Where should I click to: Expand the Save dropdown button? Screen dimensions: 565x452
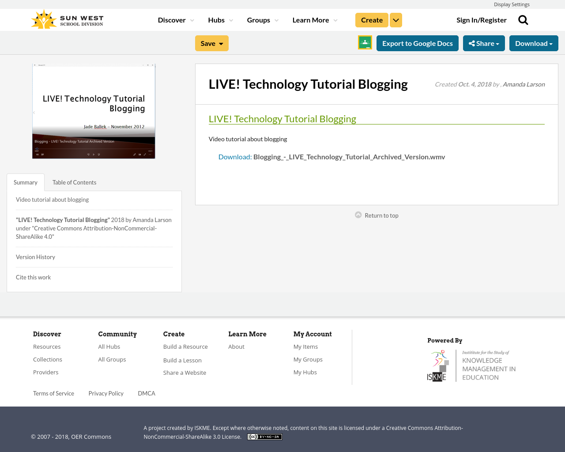click(x=212, y=43)
